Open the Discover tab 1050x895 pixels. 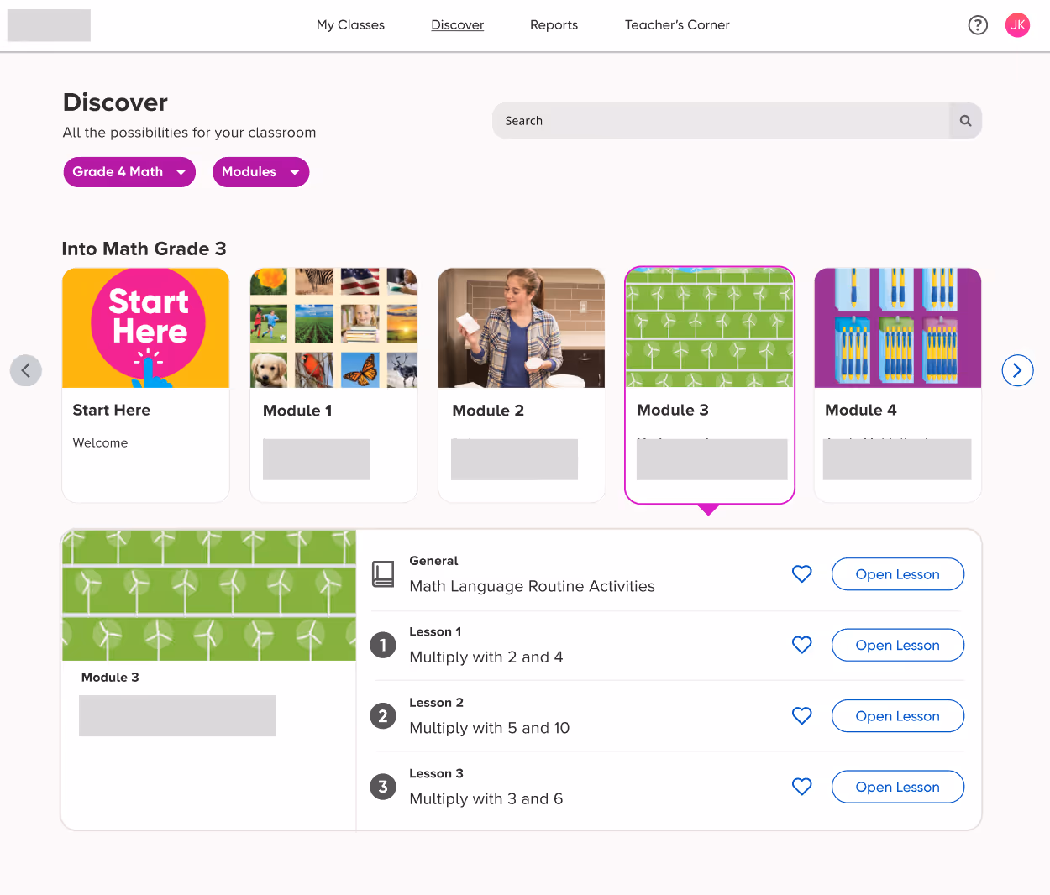click(x=458, y=25)
